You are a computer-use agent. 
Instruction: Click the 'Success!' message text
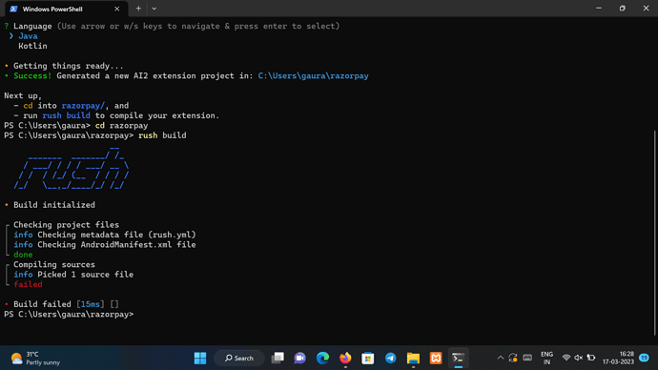(32, 76)
